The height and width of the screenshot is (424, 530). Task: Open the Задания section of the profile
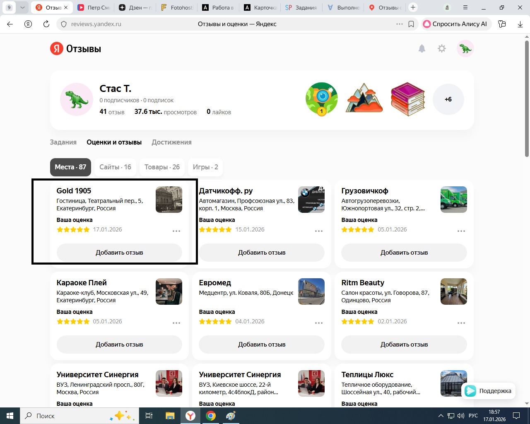point(63,142)
